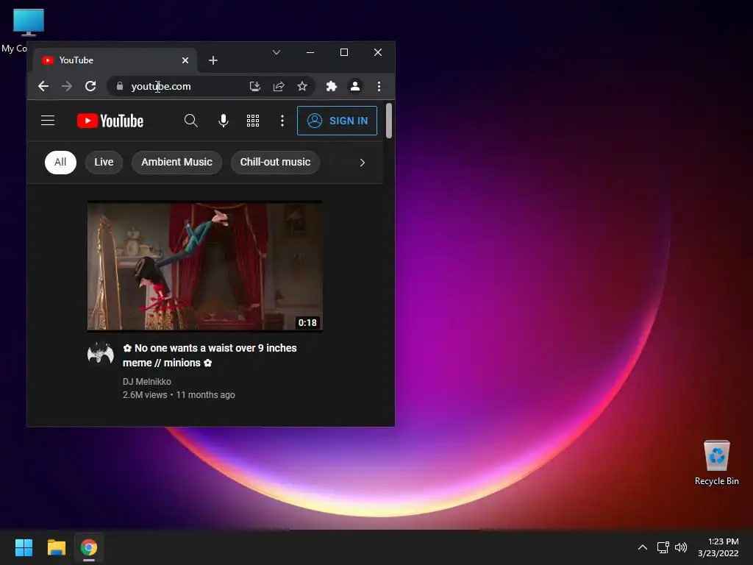This screenshot has height=565, width=753.
Task: Click the YouTube page scrollbar
Action: tap(388, 121)
